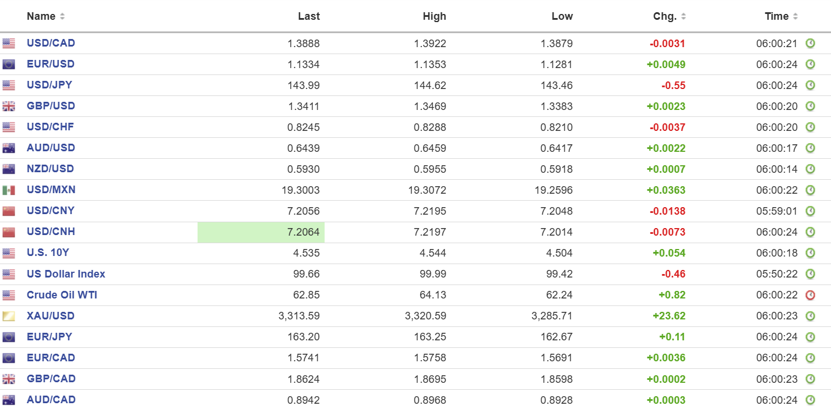
Task: Click the green clock icon in USD/CAD row
Action: pyautogui.click(x=810, y=43)
